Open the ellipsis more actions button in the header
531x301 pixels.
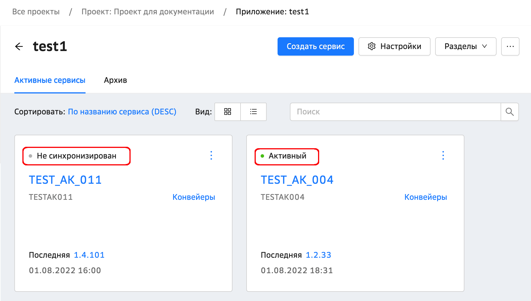tap(510, 46)
